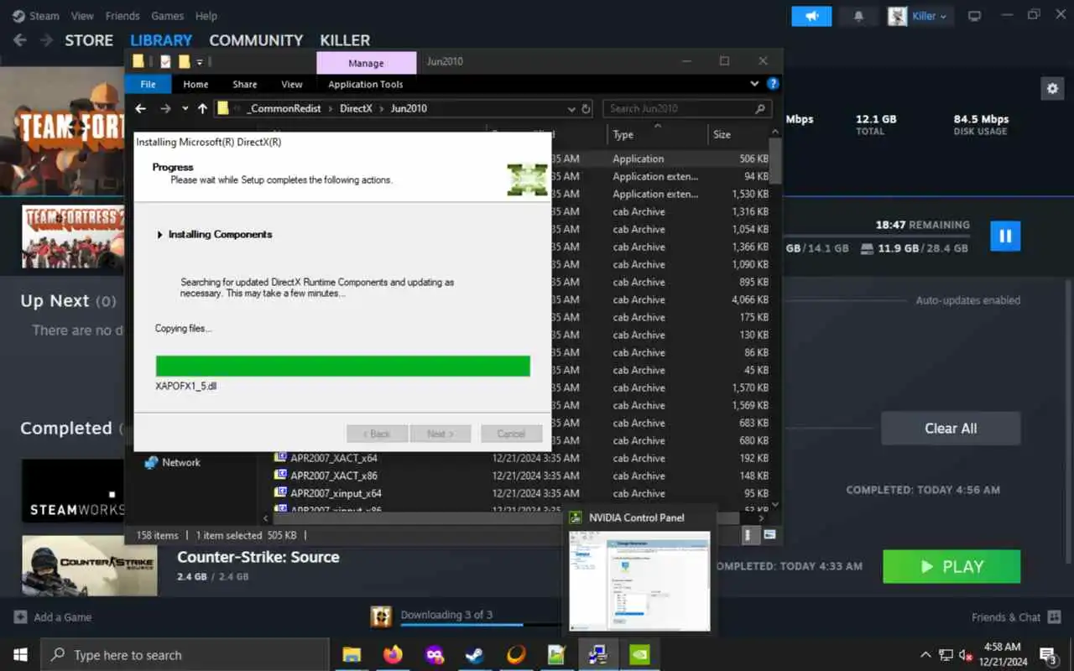Viewport: 1074px width, 671px height.
Task: Open the Help menu in Steam
Action: (206, 16)
